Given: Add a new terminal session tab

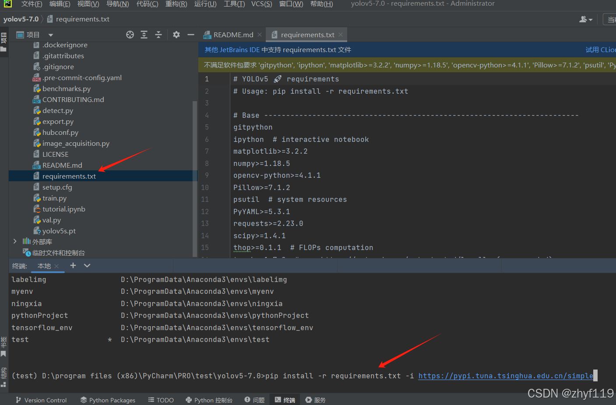Looking at the screenshot, I should 73,265.
